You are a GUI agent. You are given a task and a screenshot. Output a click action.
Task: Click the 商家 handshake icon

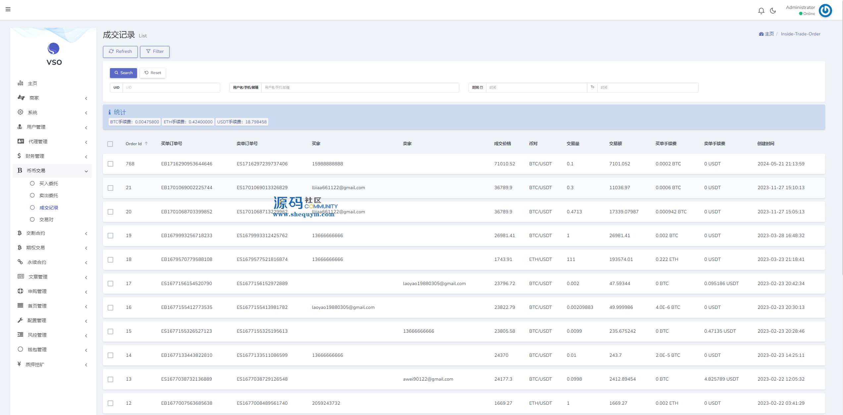21,98
